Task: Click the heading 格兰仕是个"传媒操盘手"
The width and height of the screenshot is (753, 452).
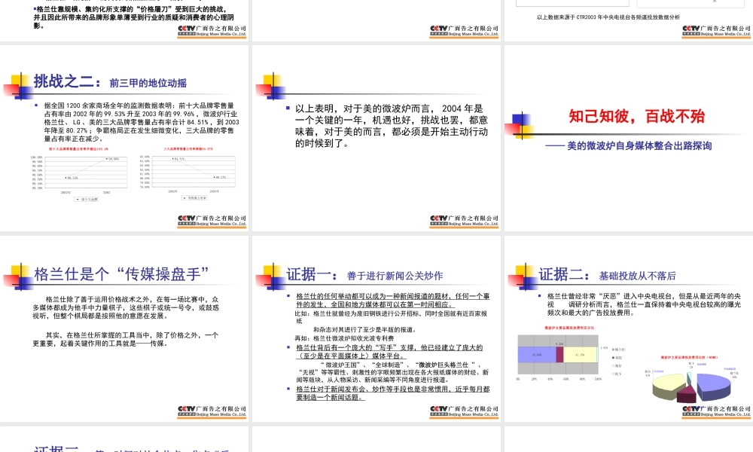Action: pyautogui.click(x=121, y=274)
